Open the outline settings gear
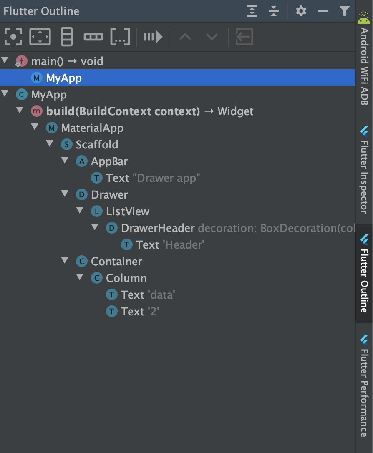Viewport: 373px width, 453px height. point(301,11)
